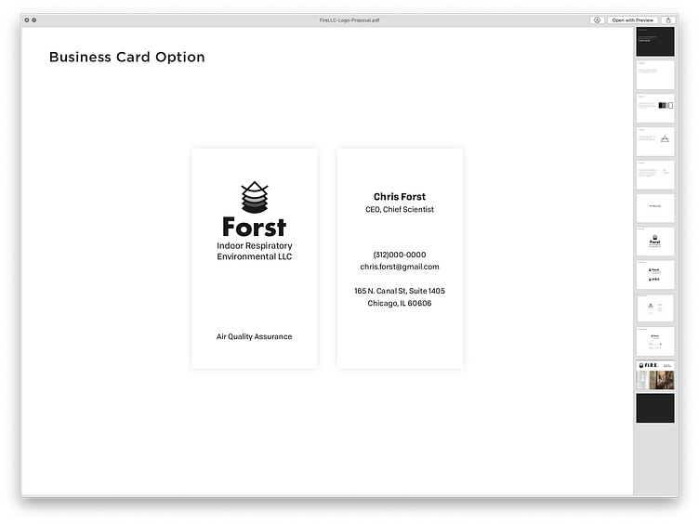Click the Share icon button
Viewport: 699px width, 524px height.
pos(668,20)
